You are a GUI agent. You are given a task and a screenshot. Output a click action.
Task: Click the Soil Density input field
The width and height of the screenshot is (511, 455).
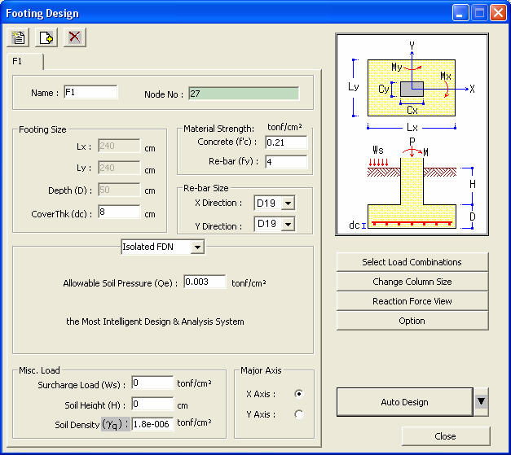coord(152,424)
